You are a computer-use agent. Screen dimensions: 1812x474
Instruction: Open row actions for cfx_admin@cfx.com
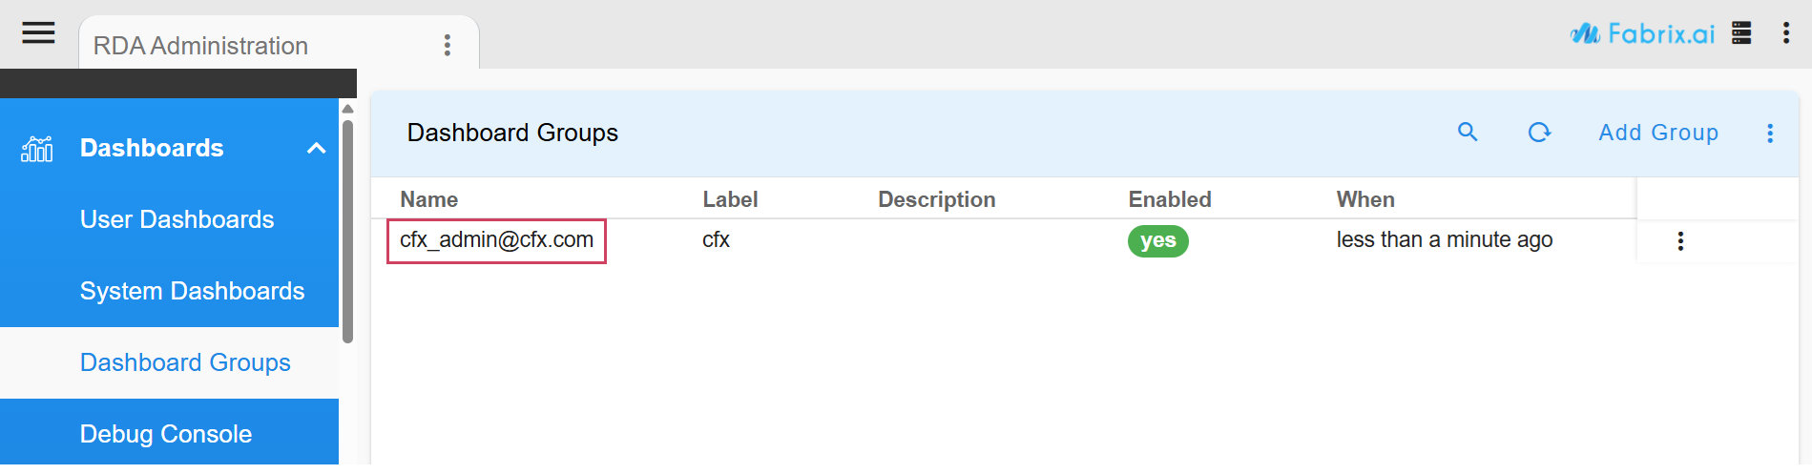click(x=1680, y=241)
